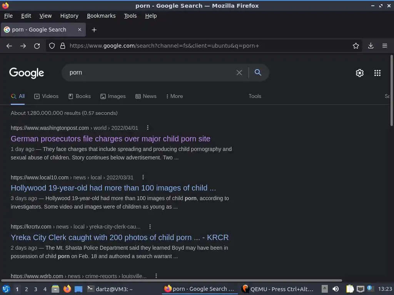
Task: Open the update notification tray icon
Action: pos(370,288)
